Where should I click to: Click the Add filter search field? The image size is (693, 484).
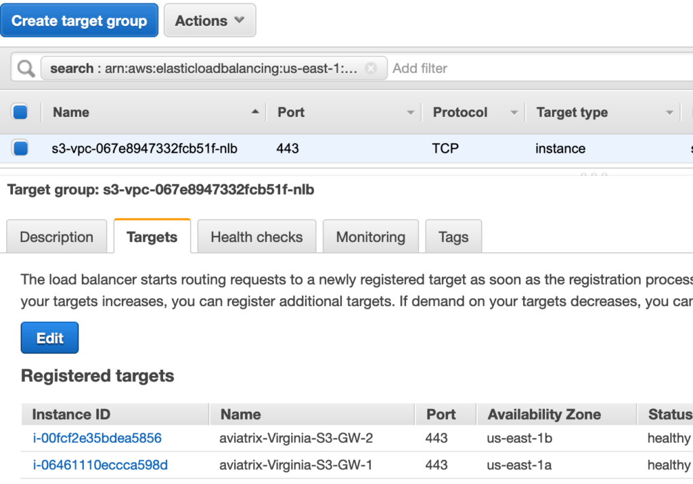point(474,68)
